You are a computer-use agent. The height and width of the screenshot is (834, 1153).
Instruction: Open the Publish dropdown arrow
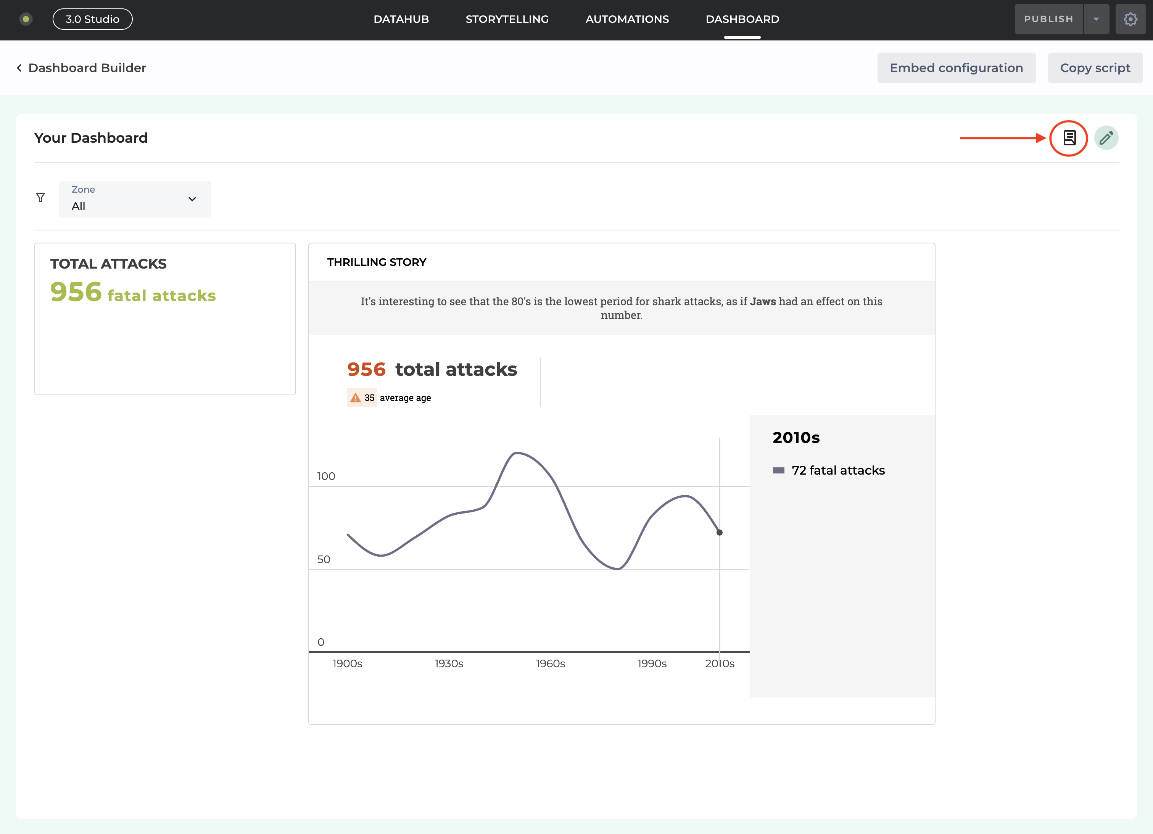[x=1096, y=19]
